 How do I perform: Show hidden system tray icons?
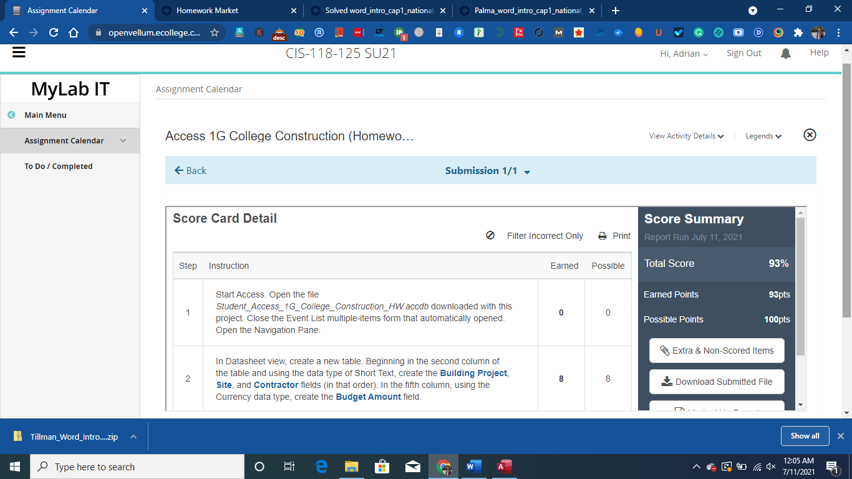point(697,467)
